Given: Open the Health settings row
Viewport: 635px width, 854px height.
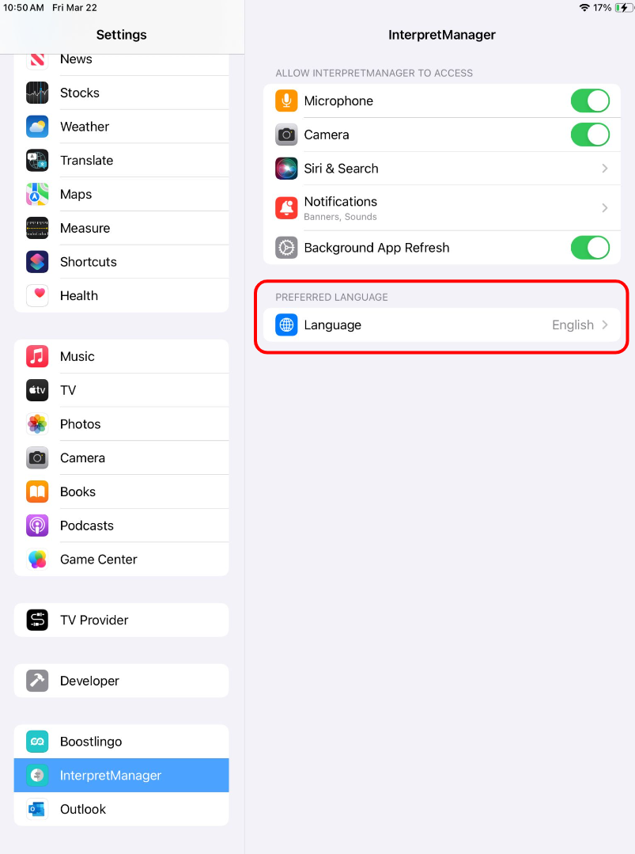Looking at the screenshot, I should click(121, 296).
